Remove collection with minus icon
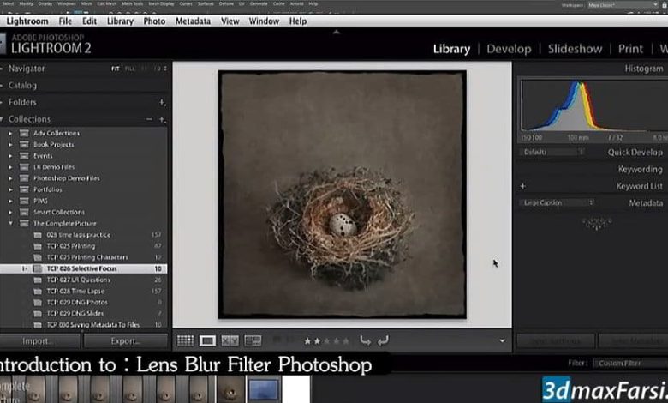 [x=149, y=119]
